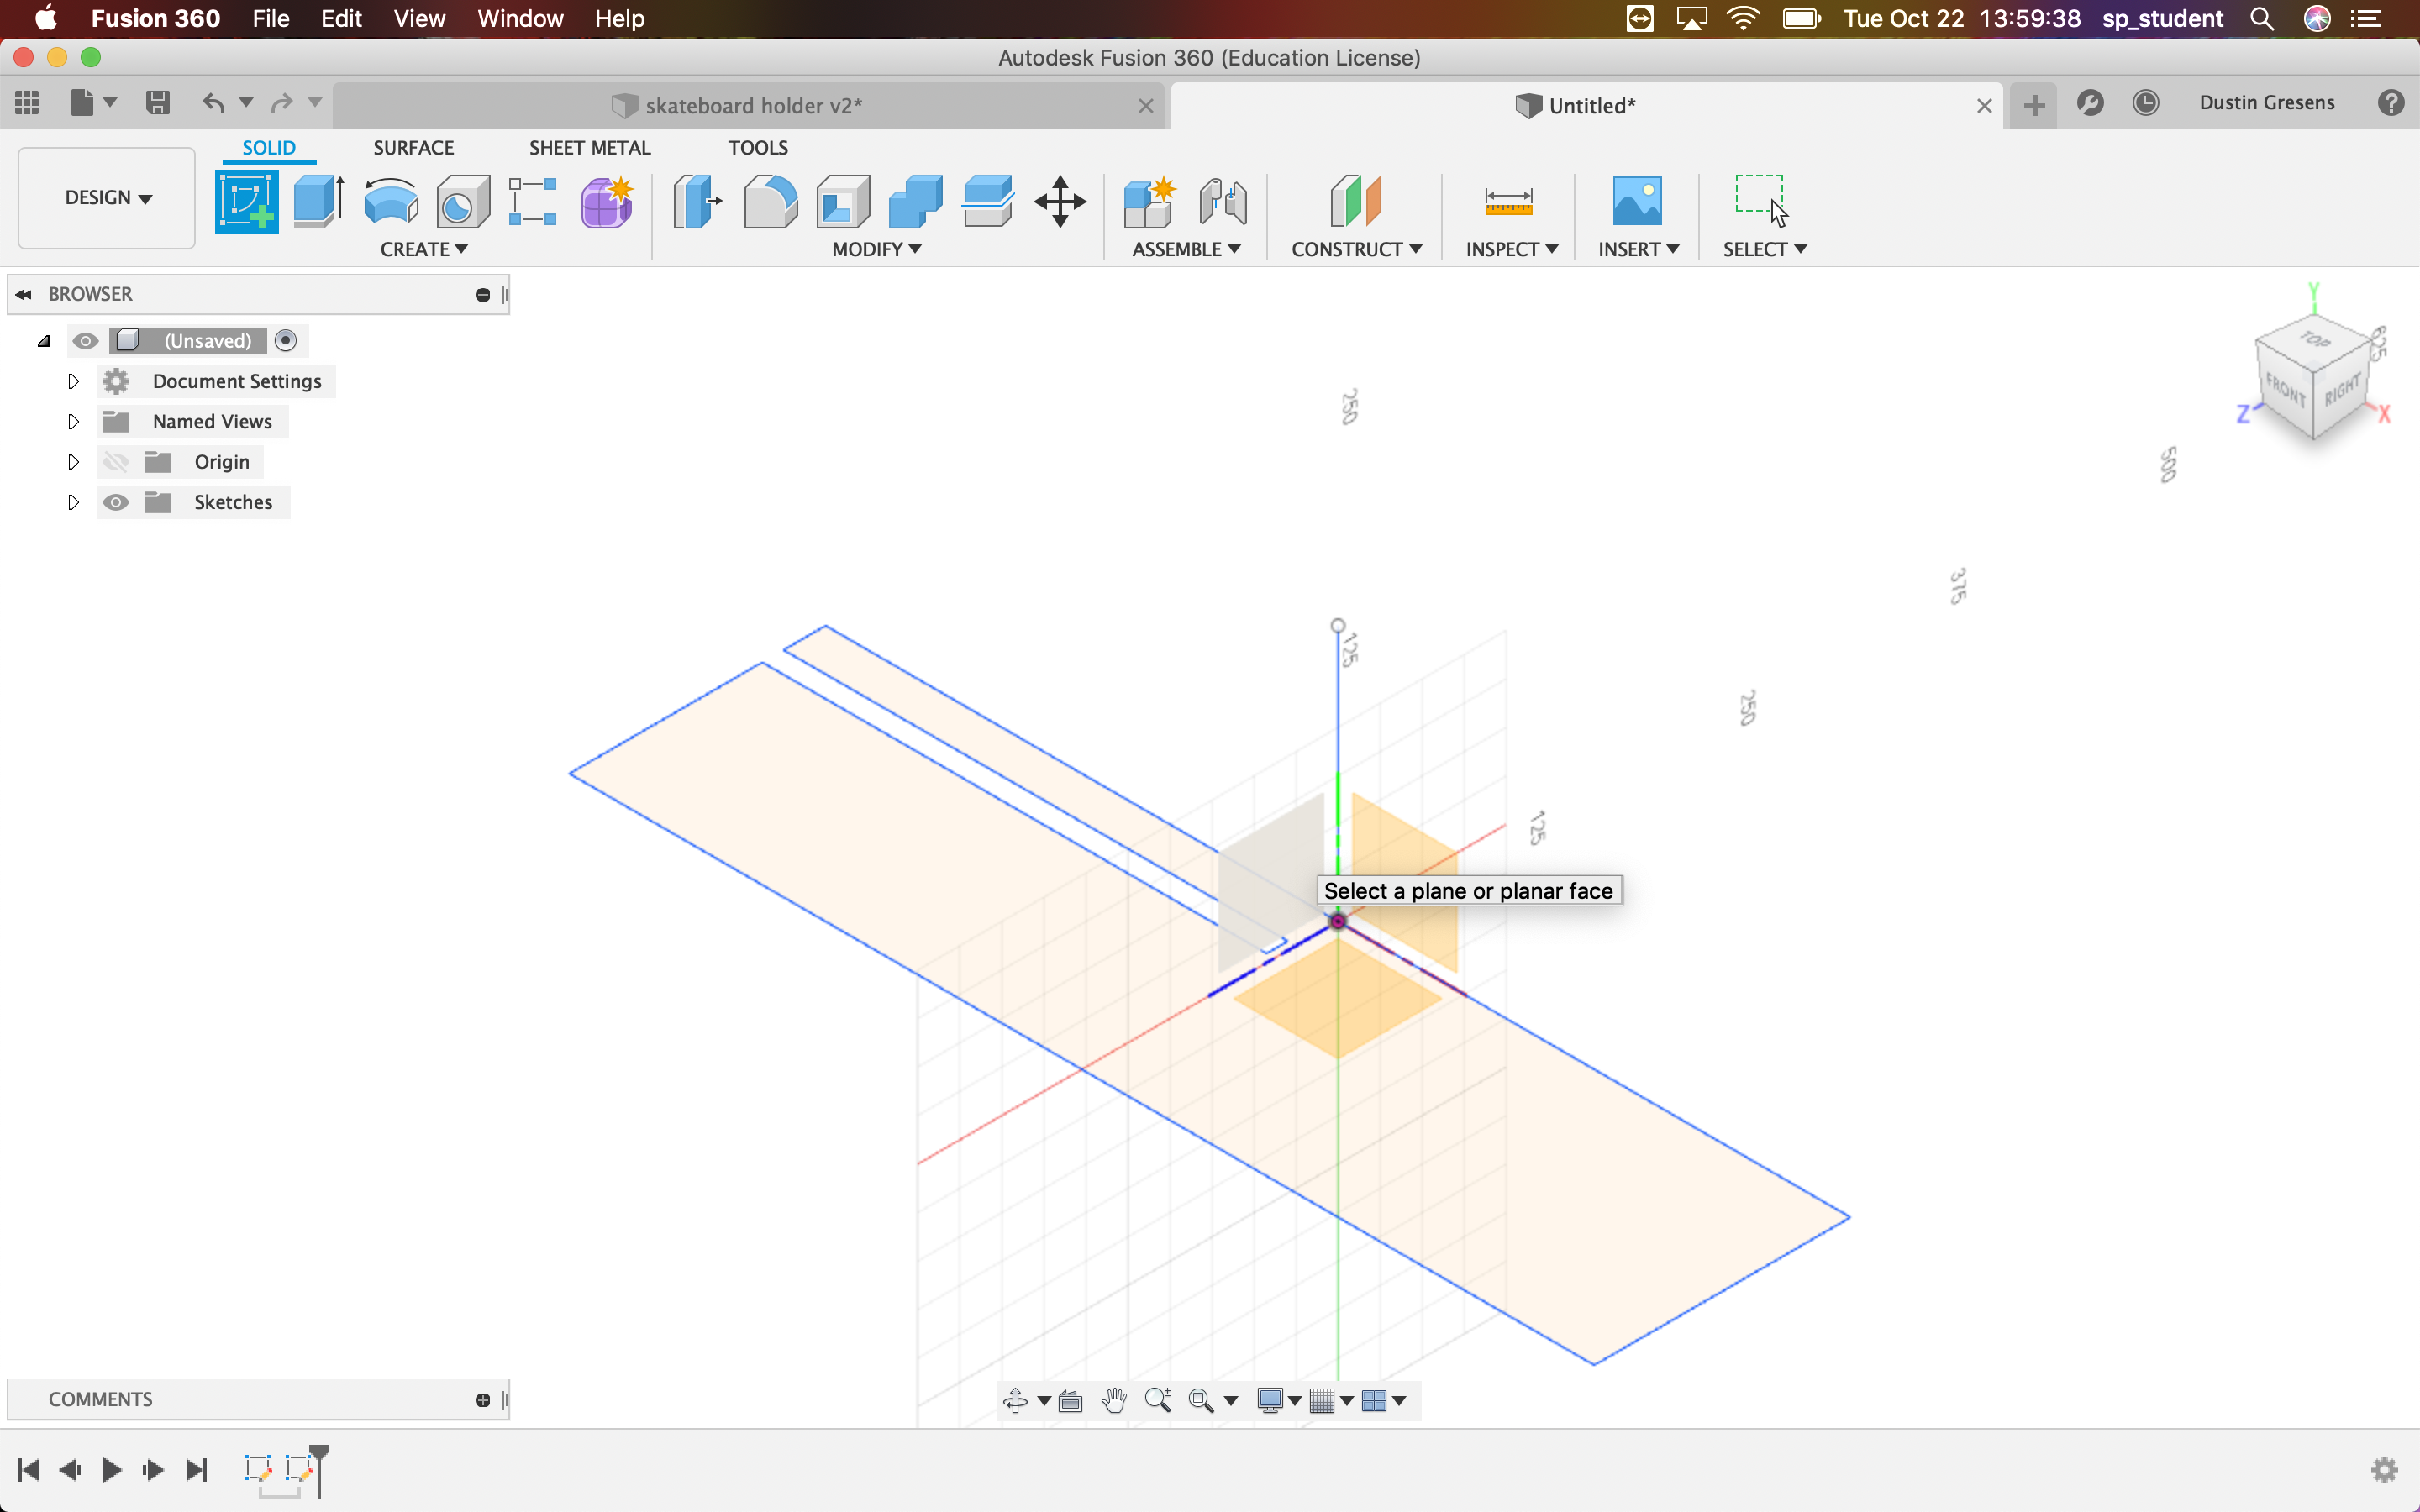Screen dimensions: 2420x1512
Task: Click the Extrude tool in CREATE
Action: [x=315, y=198]
